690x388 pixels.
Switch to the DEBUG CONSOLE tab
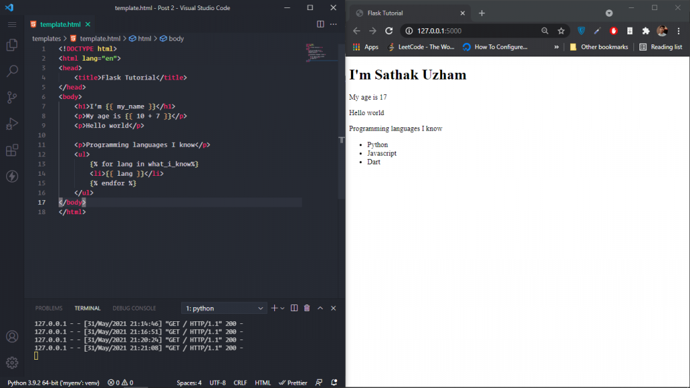134,309
